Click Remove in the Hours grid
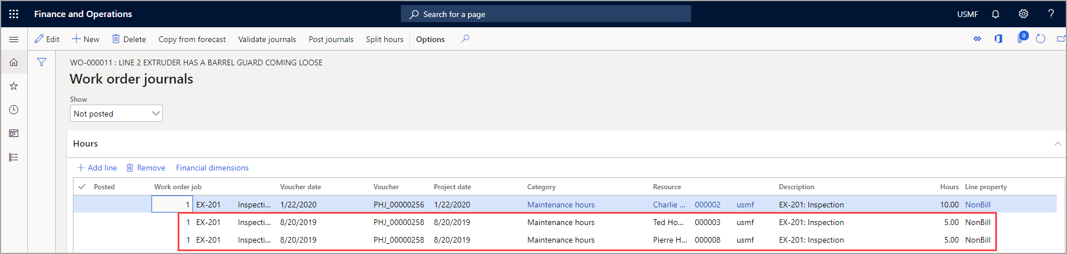This screenshot has width=1067, height=254. pos(146,168)
